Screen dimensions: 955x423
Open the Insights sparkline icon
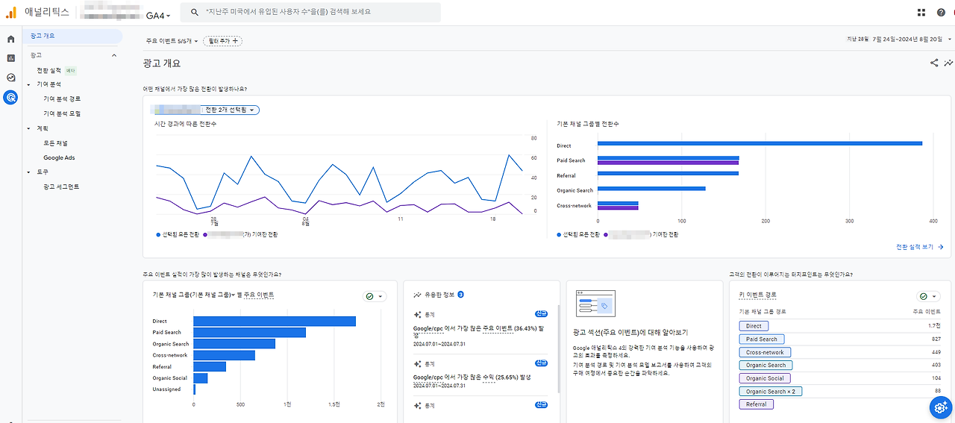click(x=948, y=63)
